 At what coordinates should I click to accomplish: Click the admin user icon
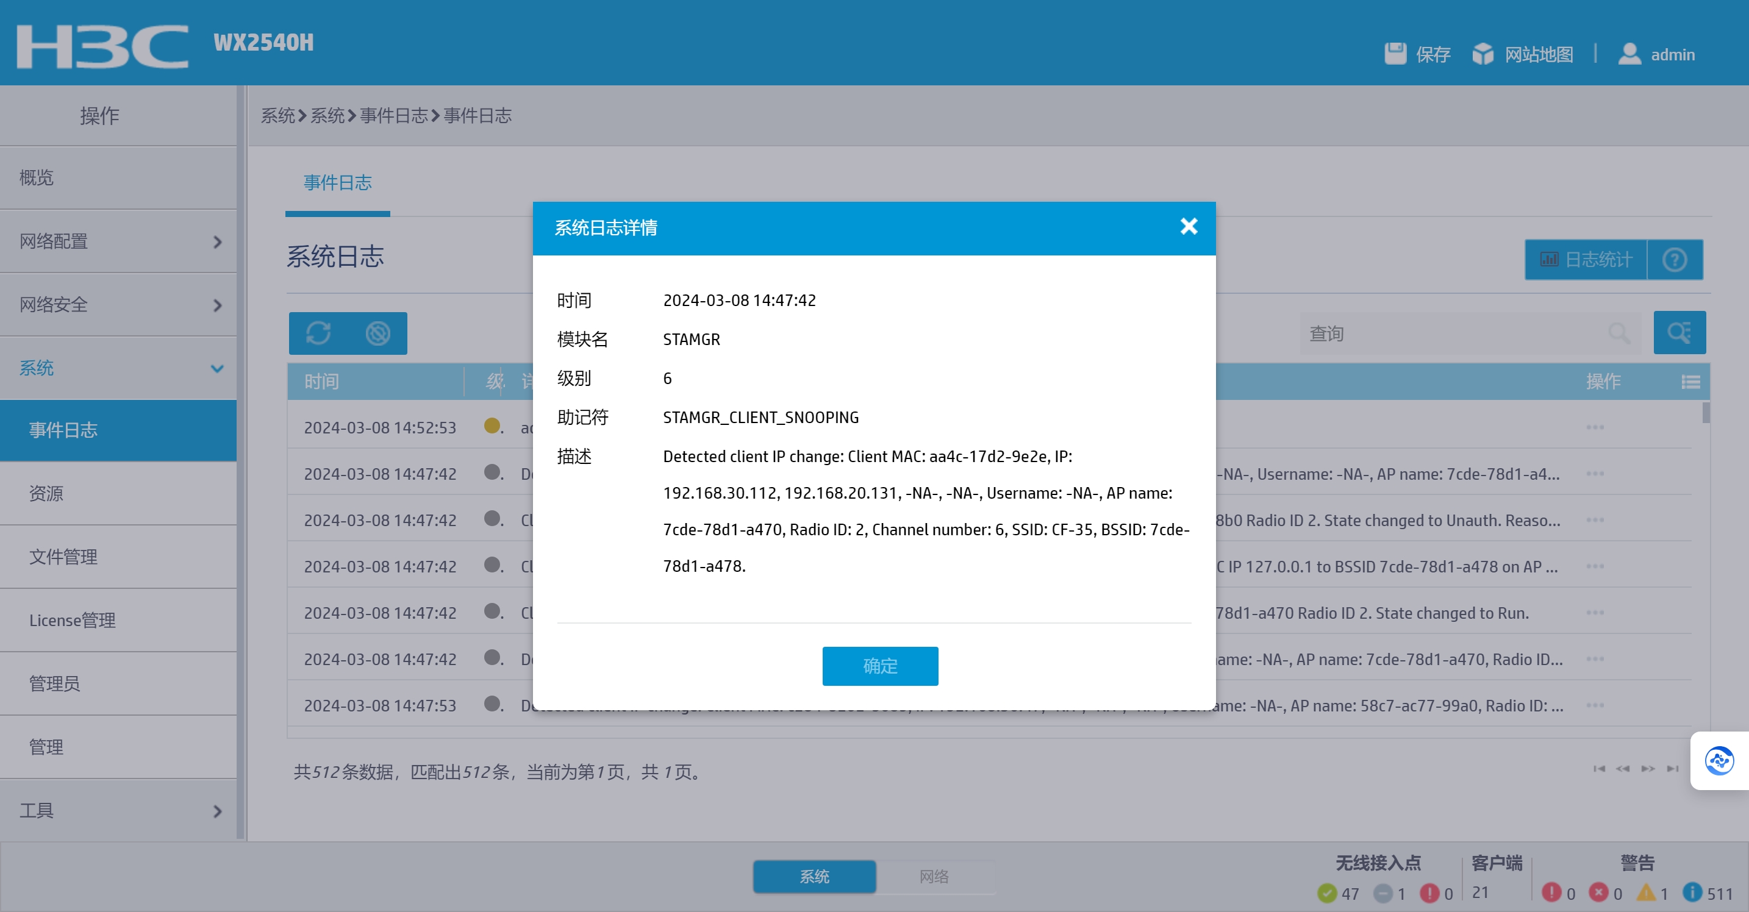[1629, 54]
